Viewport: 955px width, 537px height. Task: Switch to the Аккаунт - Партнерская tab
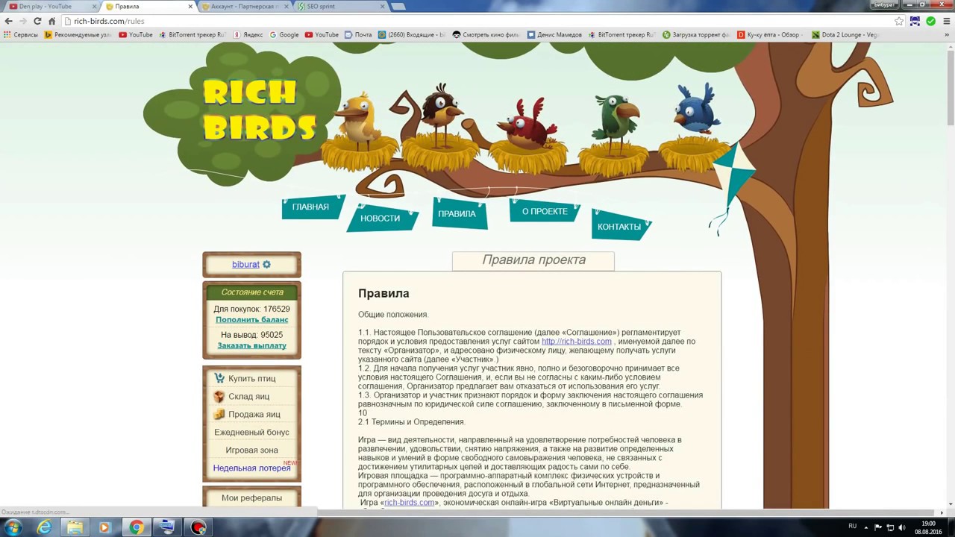click(x=243, y=6)
